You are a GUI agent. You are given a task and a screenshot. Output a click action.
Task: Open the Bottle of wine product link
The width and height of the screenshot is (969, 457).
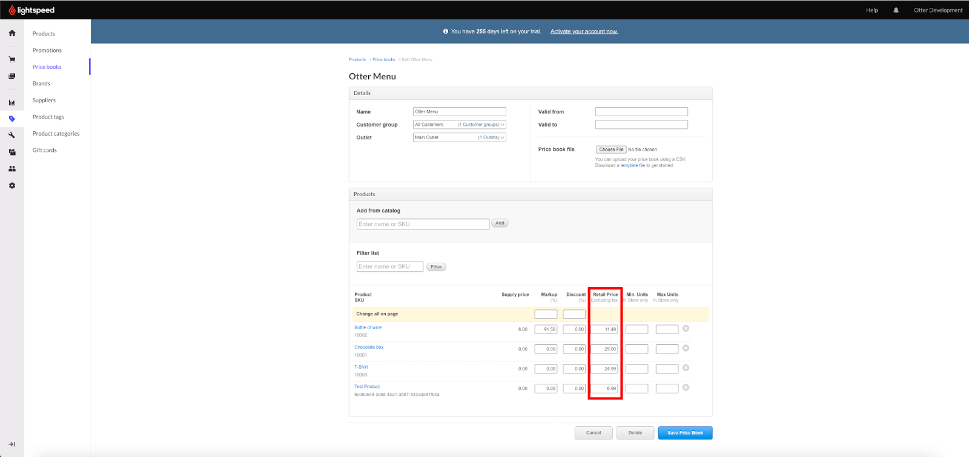coord(368,327)
